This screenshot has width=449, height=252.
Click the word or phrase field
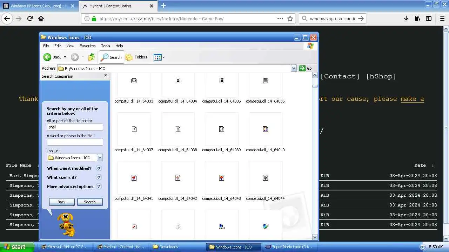coord(75,142)
